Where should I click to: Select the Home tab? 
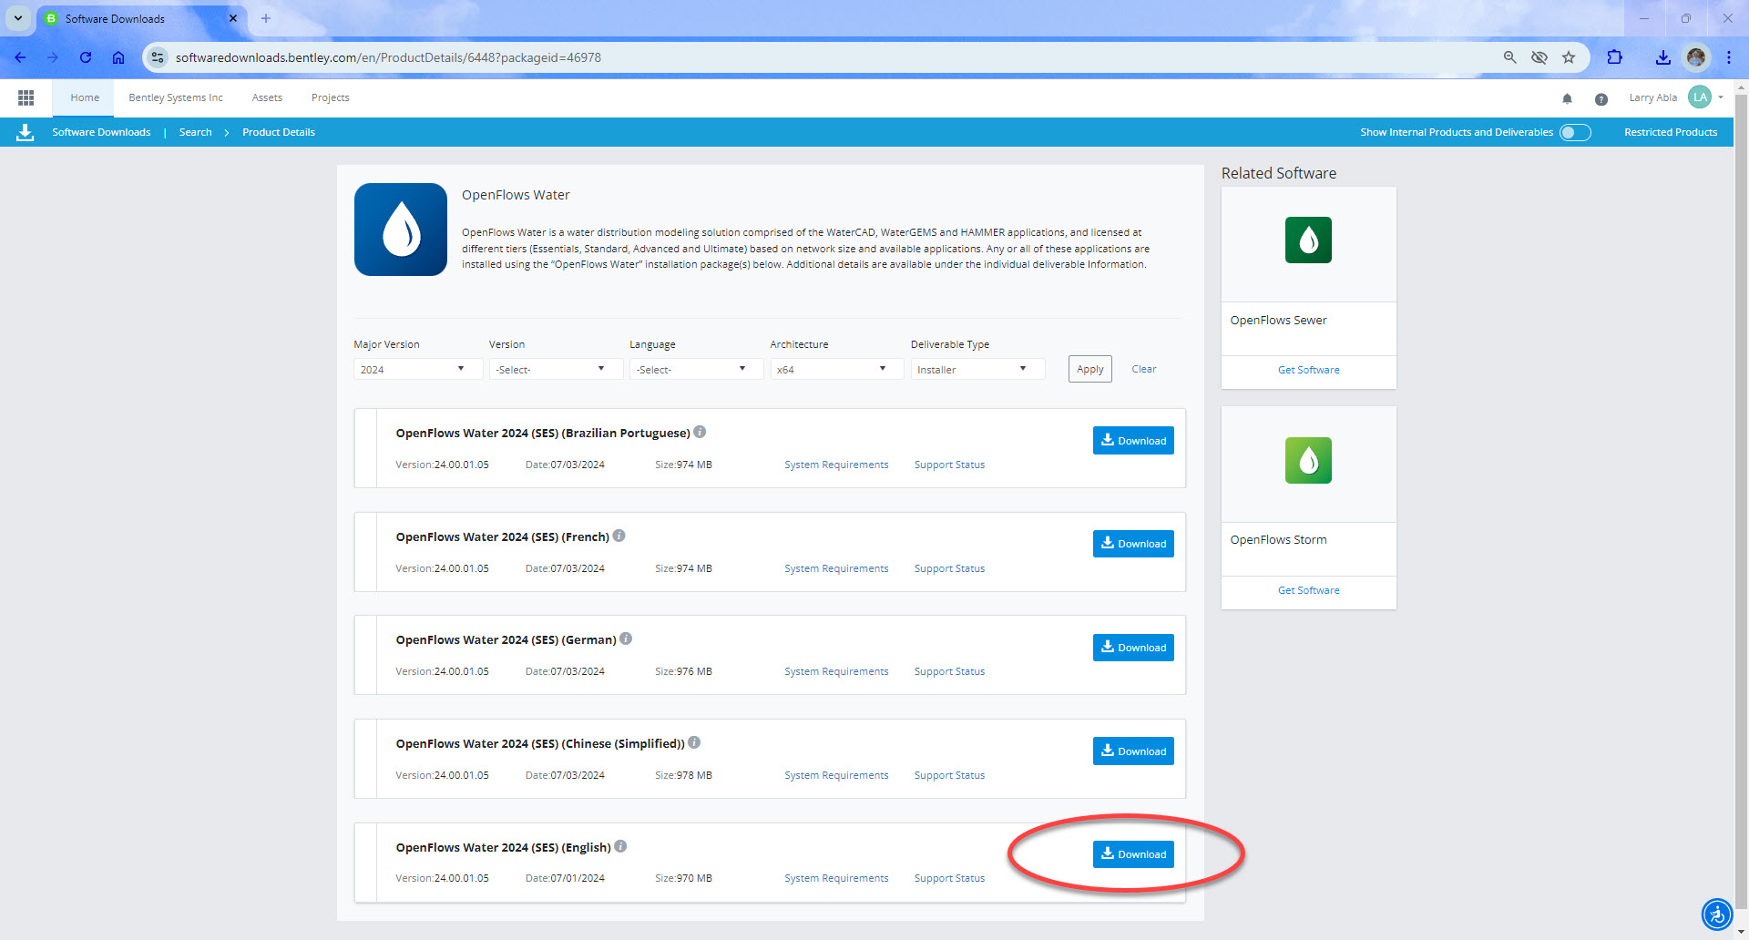point(85,97)
